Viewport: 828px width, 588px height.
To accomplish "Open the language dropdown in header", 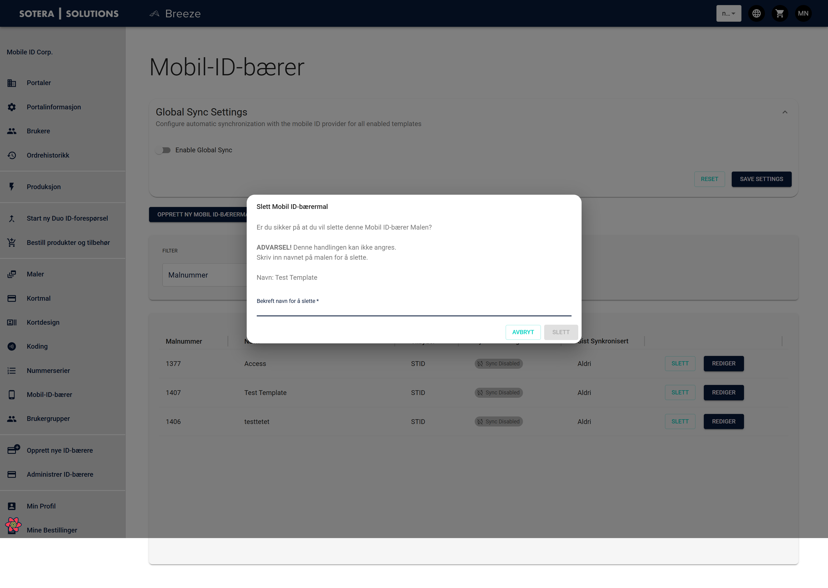I will pyautogui.click(x=728, y=13).
